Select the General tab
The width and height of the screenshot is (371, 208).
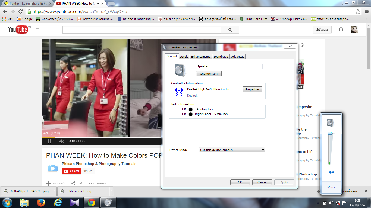pos(172,56)
